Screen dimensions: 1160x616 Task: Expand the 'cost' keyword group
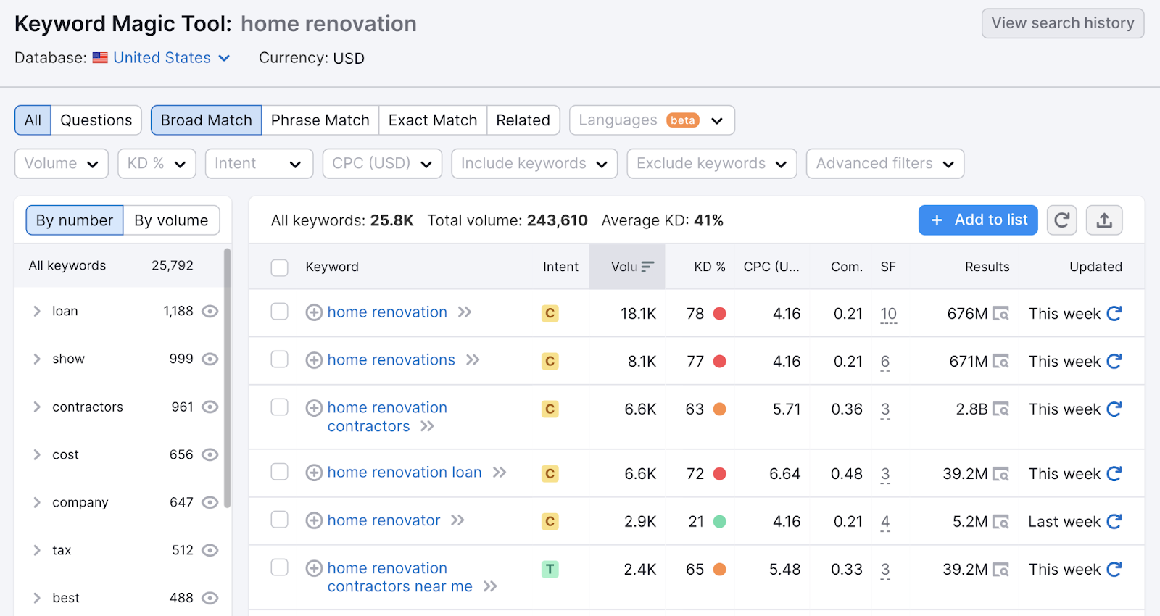click(x=37, y=455)
